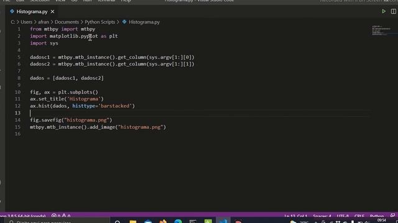Screen dimensions: 398x223
Task: Open the C: drive breadcrumb
Action: click(x=12, y=22)
